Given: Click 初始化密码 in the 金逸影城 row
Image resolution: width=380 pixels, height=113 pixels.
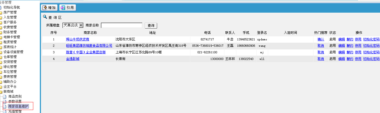Looking at the screenshot, I should [371, 59].
